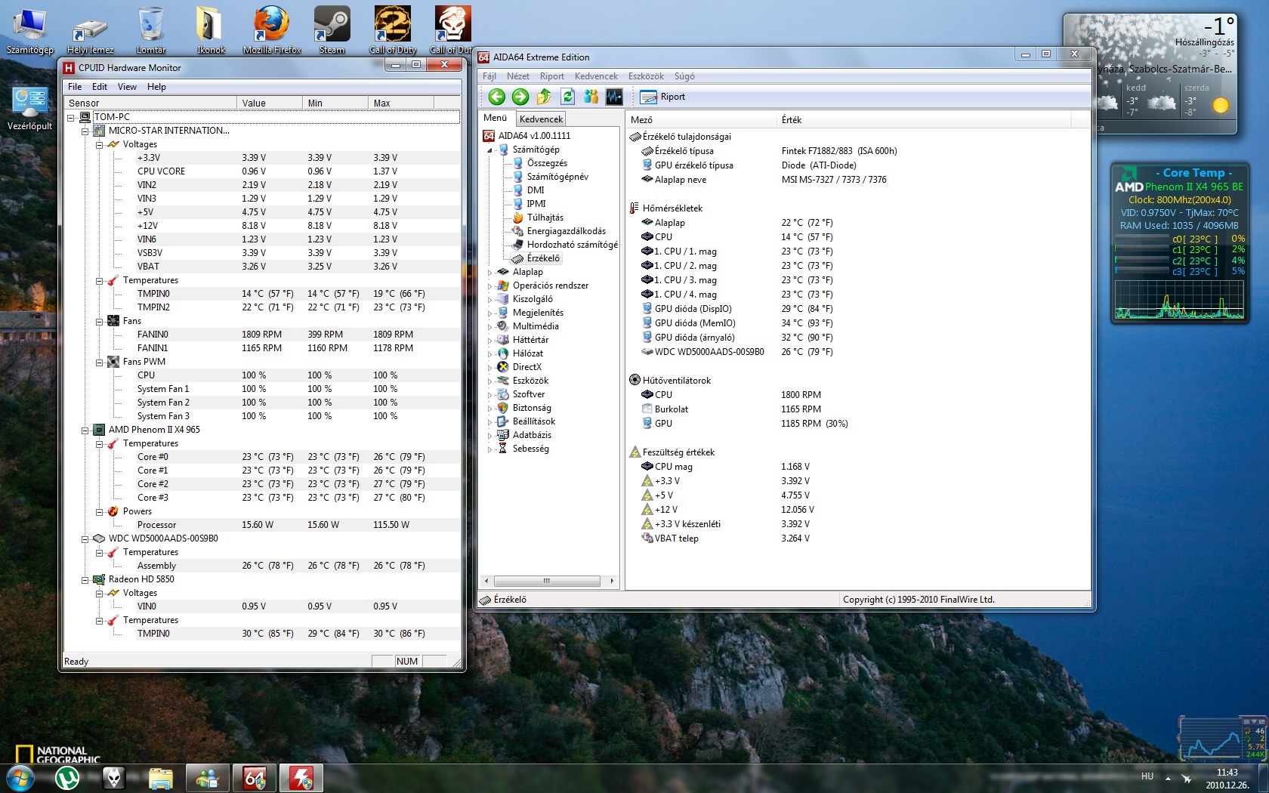Click the AIDA64 taskbar button
This screenshot has height=793, width=1269.
255,778
